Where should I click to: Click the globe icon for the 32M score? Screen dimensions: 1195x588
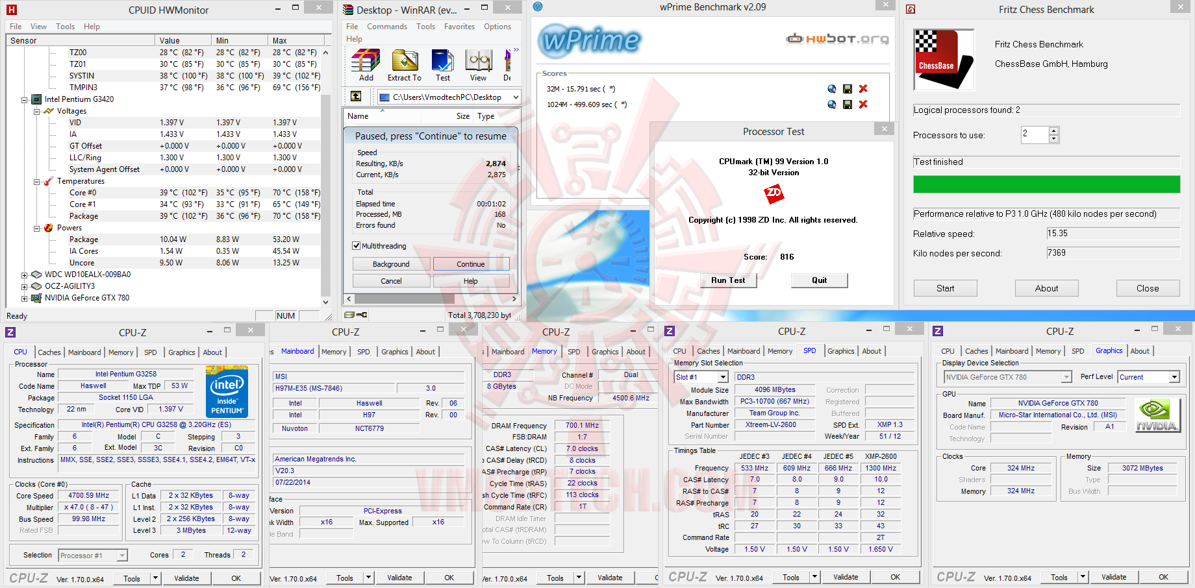(x=832, y=89)
